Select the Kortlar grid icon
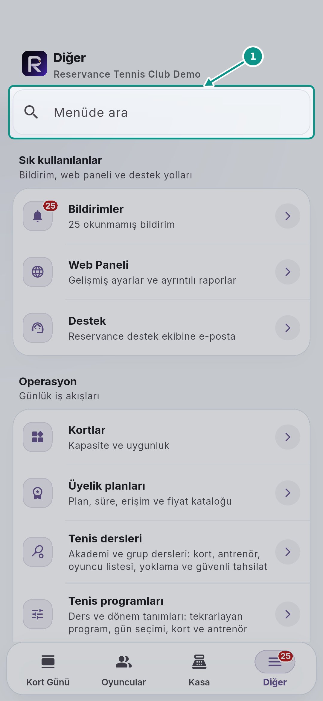 point(38,437)
